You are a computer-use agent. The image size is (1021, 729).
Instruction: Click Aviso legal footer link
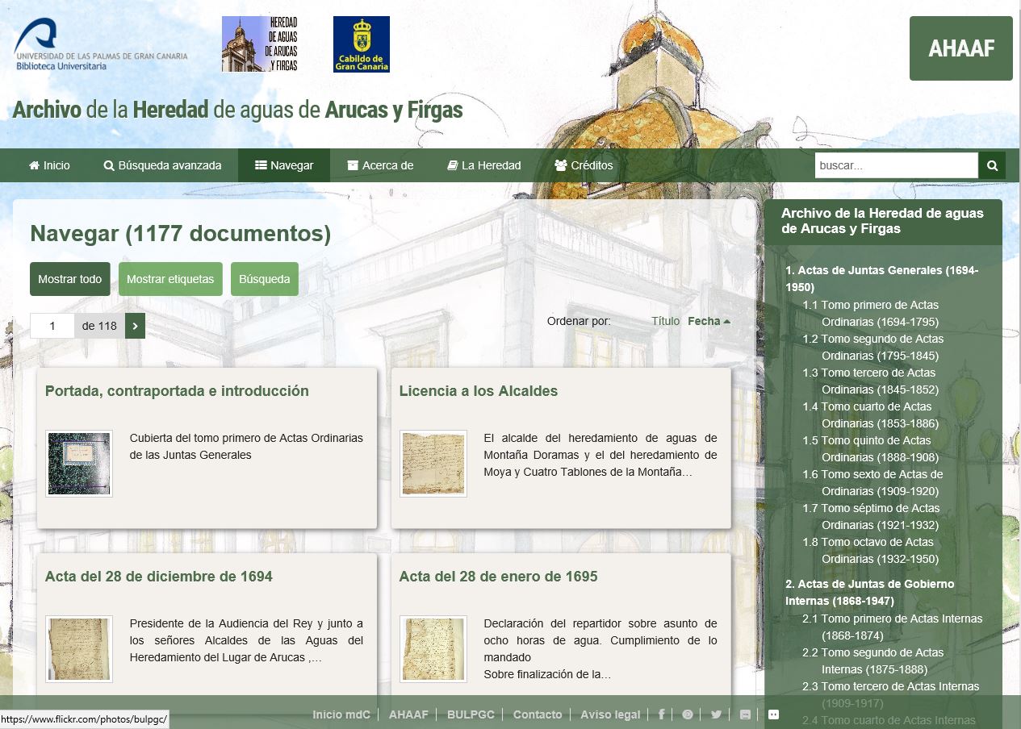tap(610, 714)
